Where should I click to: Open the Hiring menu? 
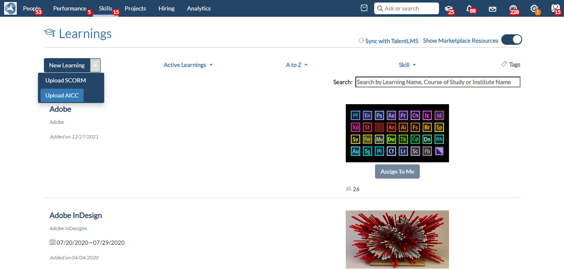click(x=166, y=8)
